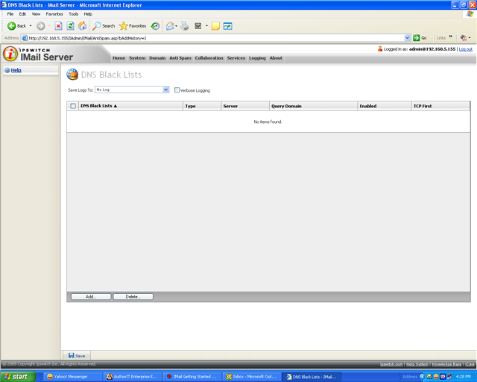477x382 pixels.
Task: Open the Domain navigation tab
Action: coord(157,58)
